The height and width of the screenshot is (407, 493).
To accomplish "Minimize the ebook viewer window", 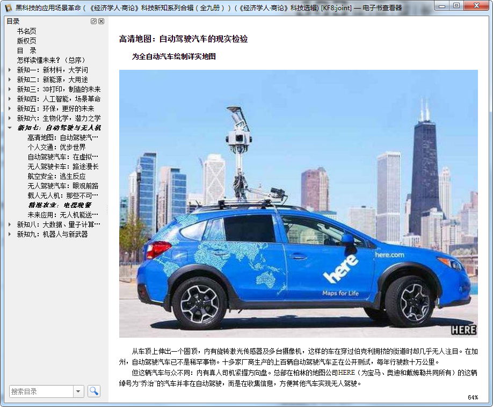I will click(x=442, y=6).
